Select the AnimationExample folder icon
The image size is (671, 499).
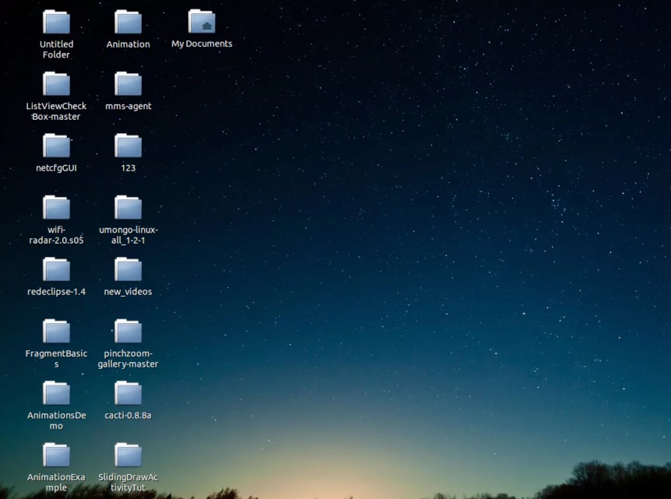point(56,455)
